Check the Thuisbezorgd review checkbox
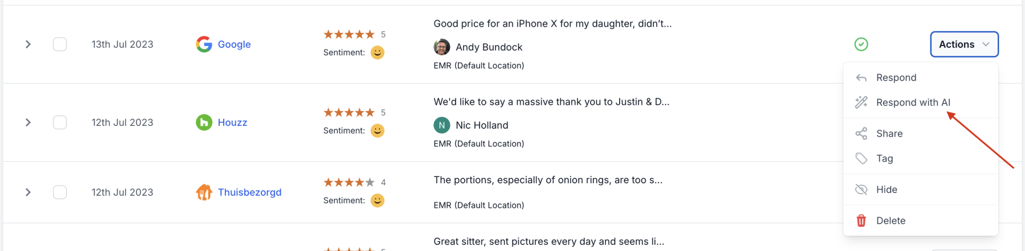The width and height of the screenshot is (1025, 251). (x=60, y=192)
